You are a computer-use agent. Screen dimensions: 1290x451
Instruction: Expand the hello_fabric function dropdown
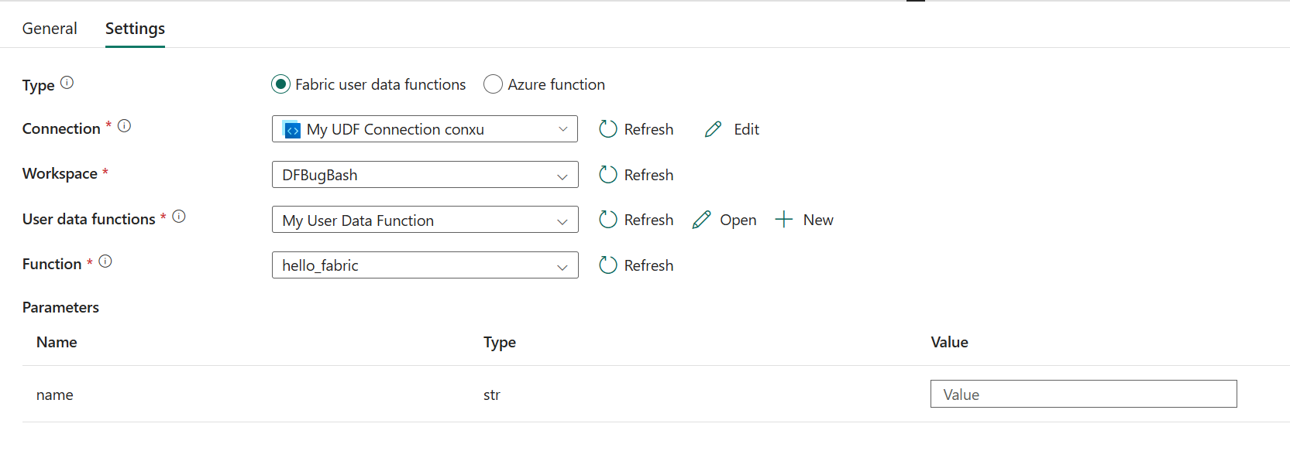pos(425,265)
